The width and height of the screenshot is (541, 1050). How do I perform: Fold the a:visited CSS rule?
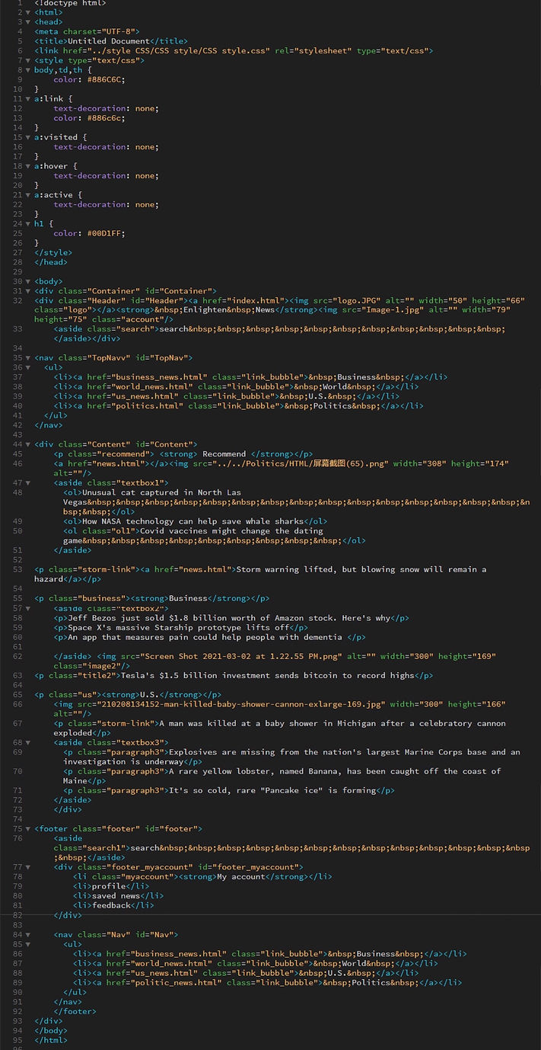[x=28, y=138]
